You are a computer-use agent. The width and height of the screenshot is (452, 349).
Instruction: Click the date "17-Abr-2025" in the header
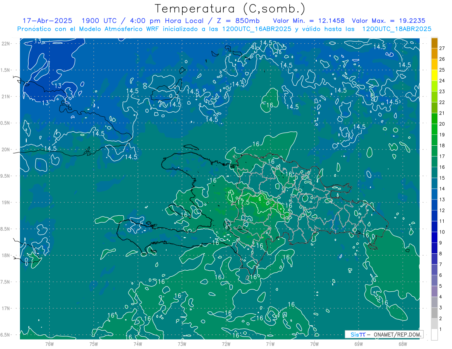click(47, 21)
